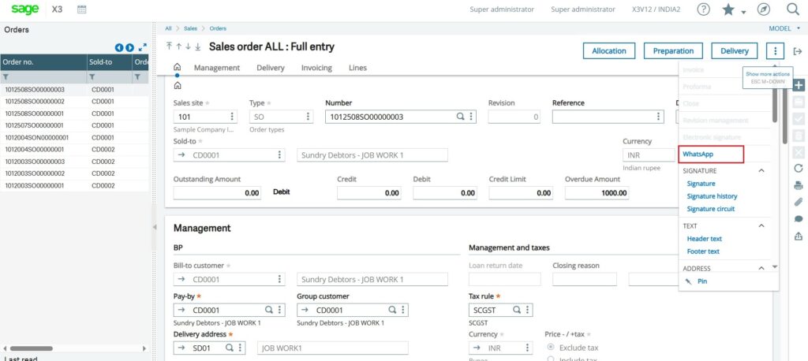
Task: Open the MODEL dropdown
Action: point(784,28)
